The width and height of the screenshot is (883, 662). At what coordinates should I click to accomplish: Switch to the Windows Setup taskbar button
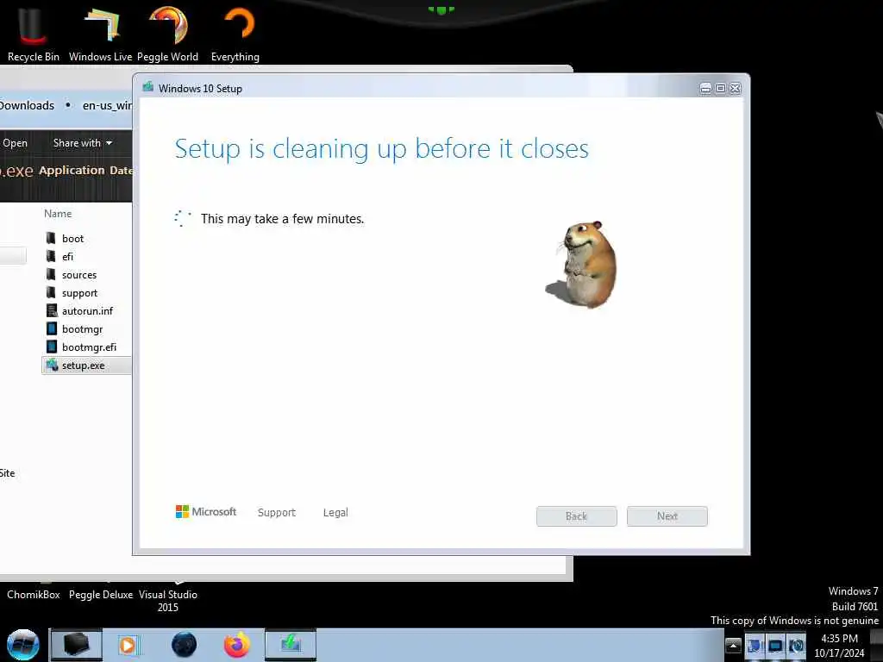point(291,645)
